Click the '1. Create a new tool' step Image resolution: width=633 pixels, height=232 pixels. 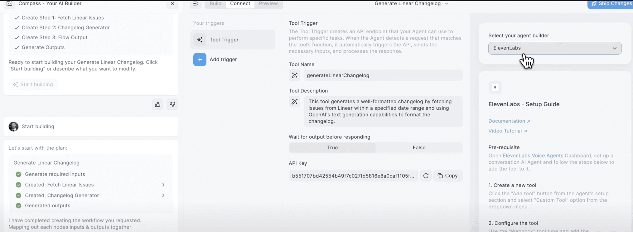pyautogui.click(x=512, y=186)
